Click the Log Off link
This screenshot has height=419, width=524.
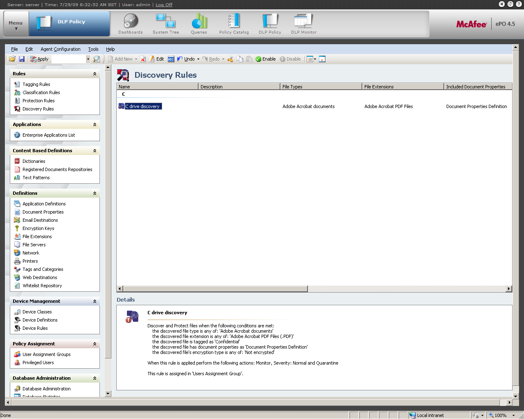click(x=164, y=5)
